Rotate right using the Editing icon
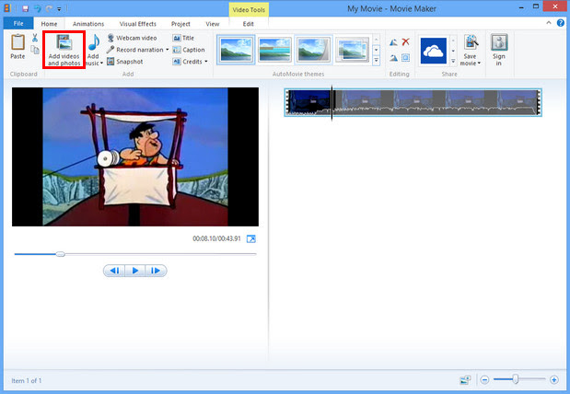This screenshot has height=394, width=570. (393, 58)
